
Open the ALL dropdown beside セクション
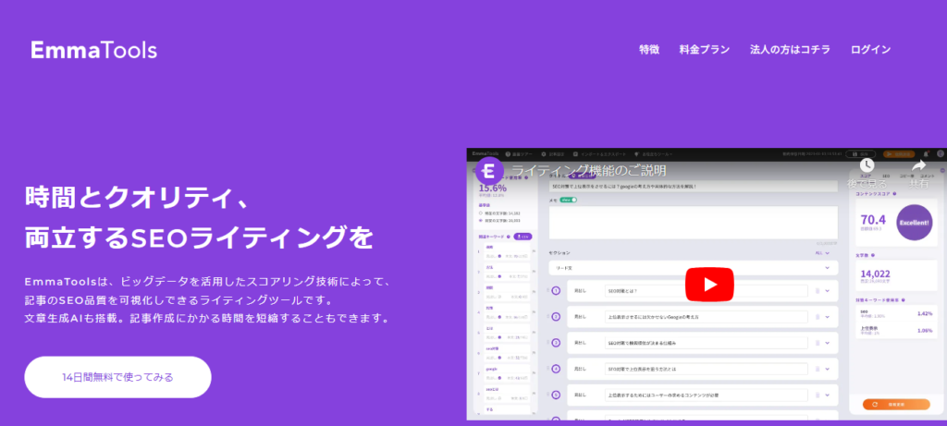(822, 253)
